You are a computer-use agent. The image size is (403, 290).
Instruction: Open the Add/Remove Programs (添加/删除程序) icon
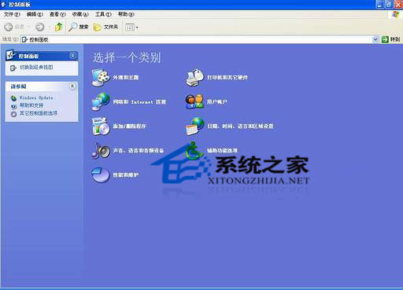tap(101, 127)
